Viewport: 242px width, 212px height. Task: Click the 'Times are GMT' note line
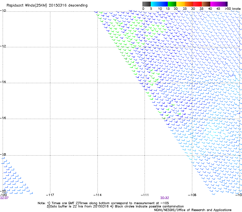103,203
